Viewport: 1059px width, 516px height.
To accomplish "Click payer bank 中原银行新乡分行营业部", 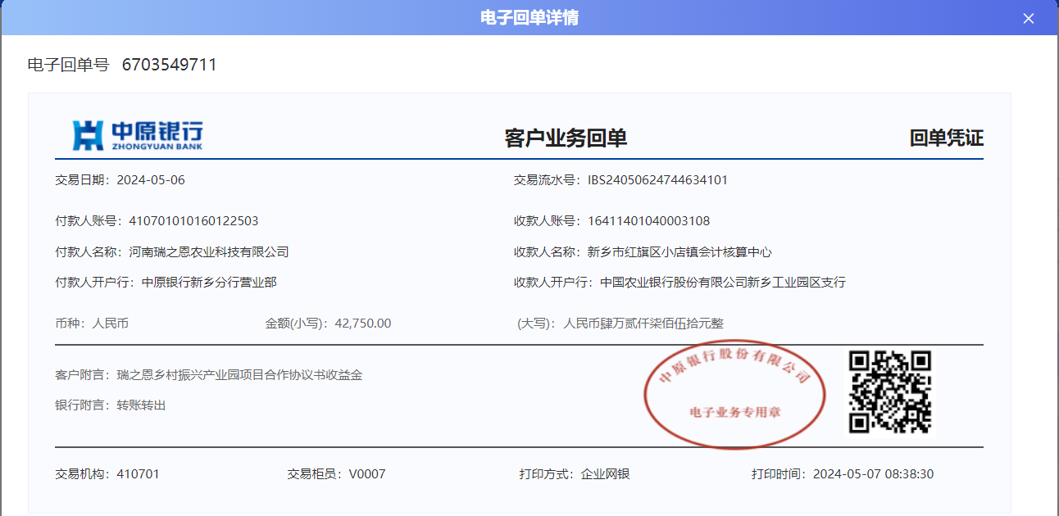I will [209, 283].
